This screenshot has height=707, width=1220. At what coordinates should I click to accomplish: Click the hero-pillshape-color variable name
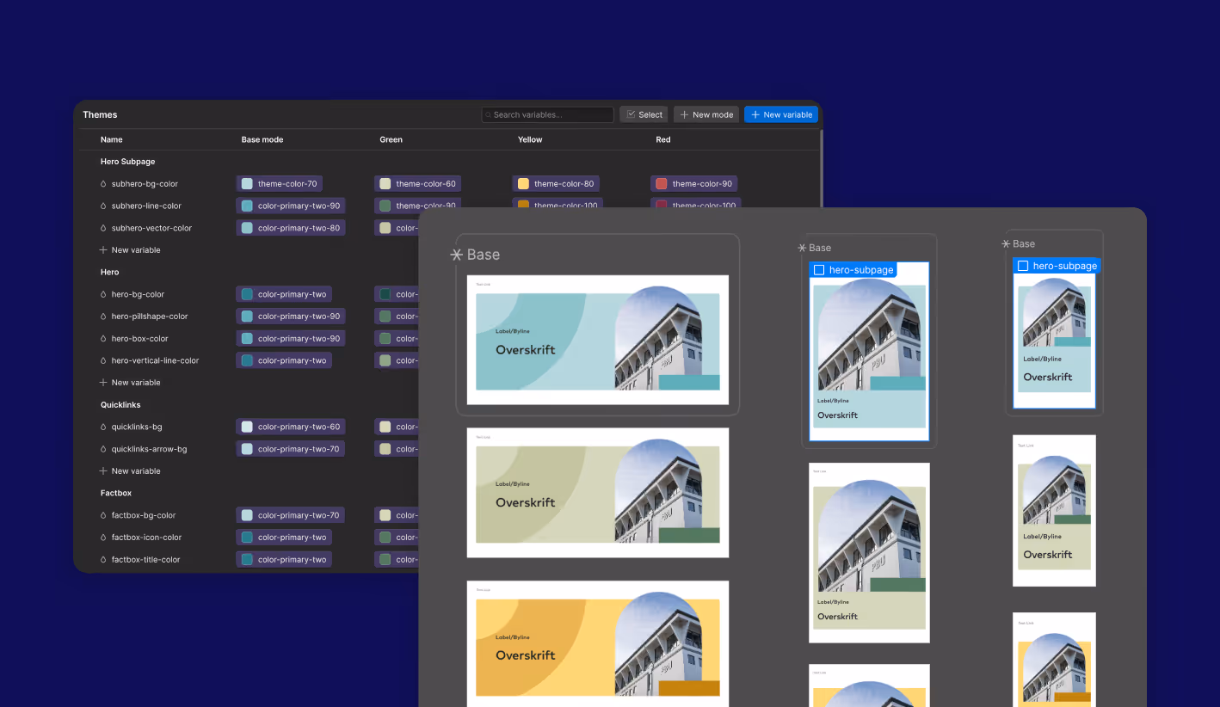150,317
